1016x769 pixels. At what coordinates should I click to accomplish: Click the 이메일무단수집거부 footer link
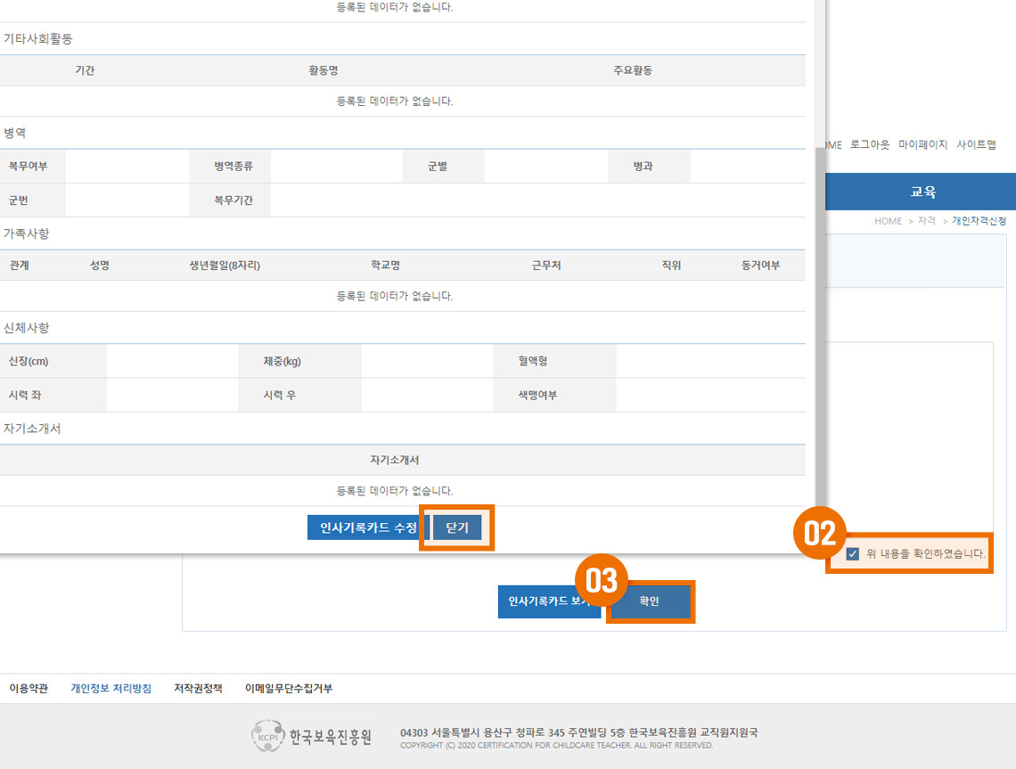289,689
